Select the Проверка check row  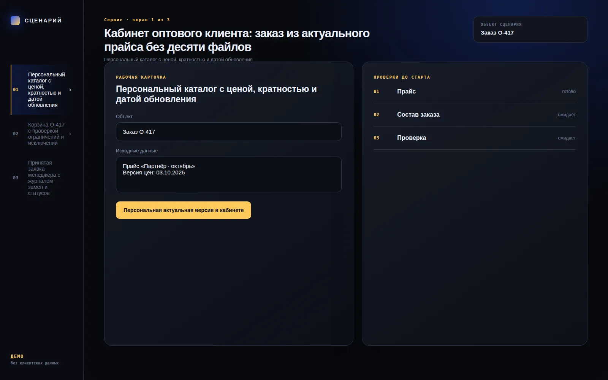click(474, 138)
